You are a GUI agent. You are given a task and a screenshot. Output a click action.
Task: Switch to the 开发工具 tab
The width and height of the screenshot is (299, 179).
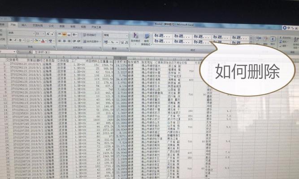[96, 27]
